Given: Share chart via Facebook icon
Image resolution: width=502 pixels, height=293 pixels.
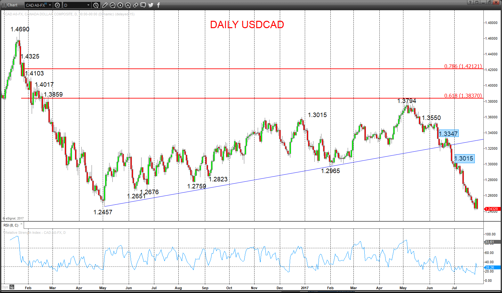Looking at the screenshot, I should coord(158,5).
